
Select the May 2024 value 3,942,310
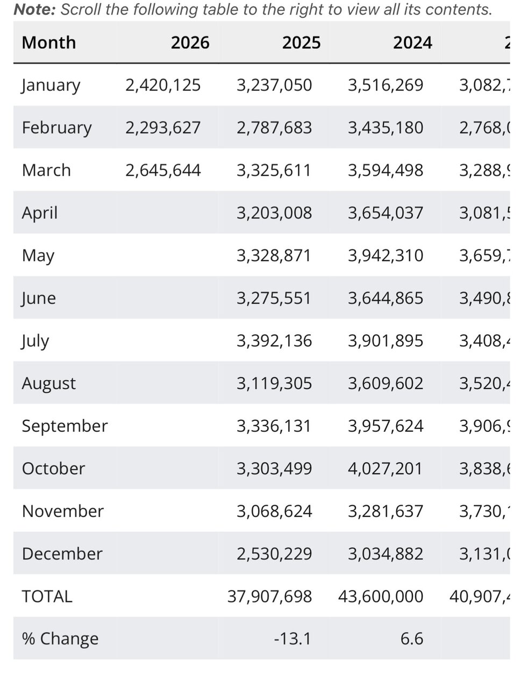point(386,255)
